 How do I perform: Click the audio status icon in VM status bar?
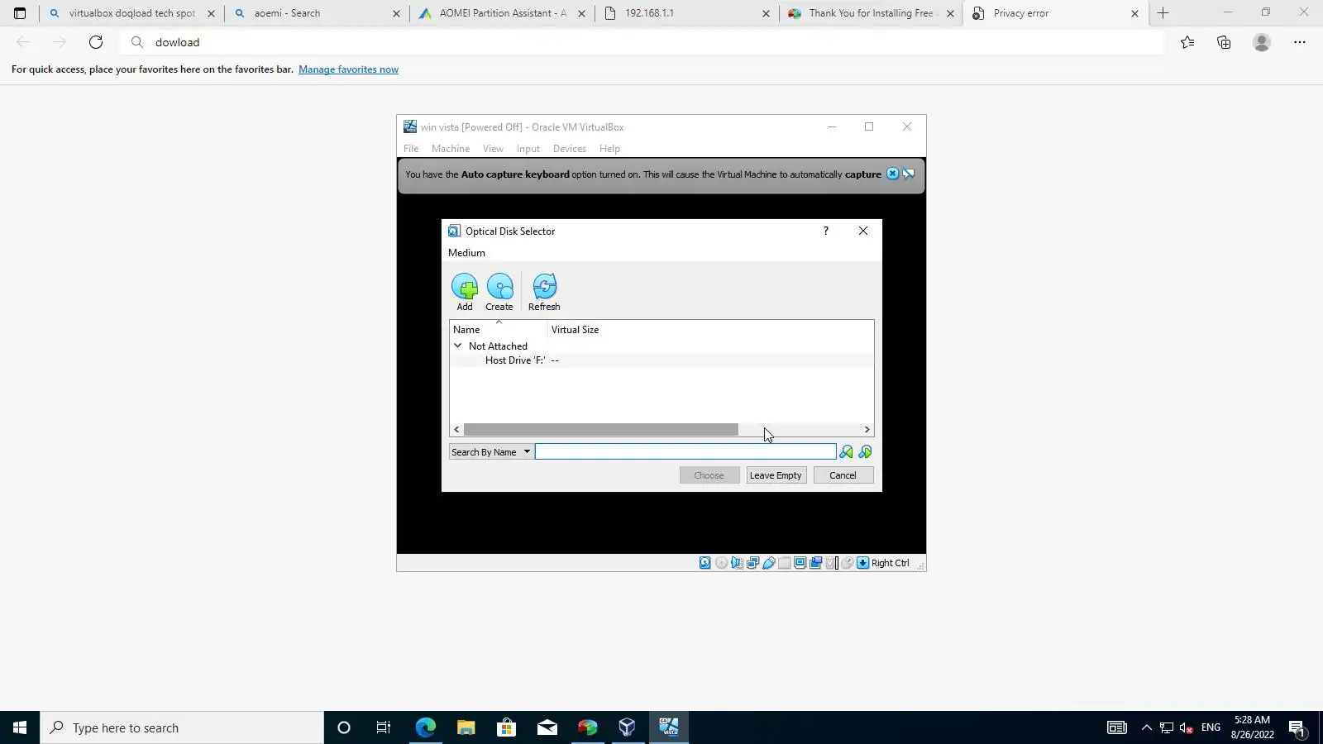pyautogui.click(x=737, y=563)
